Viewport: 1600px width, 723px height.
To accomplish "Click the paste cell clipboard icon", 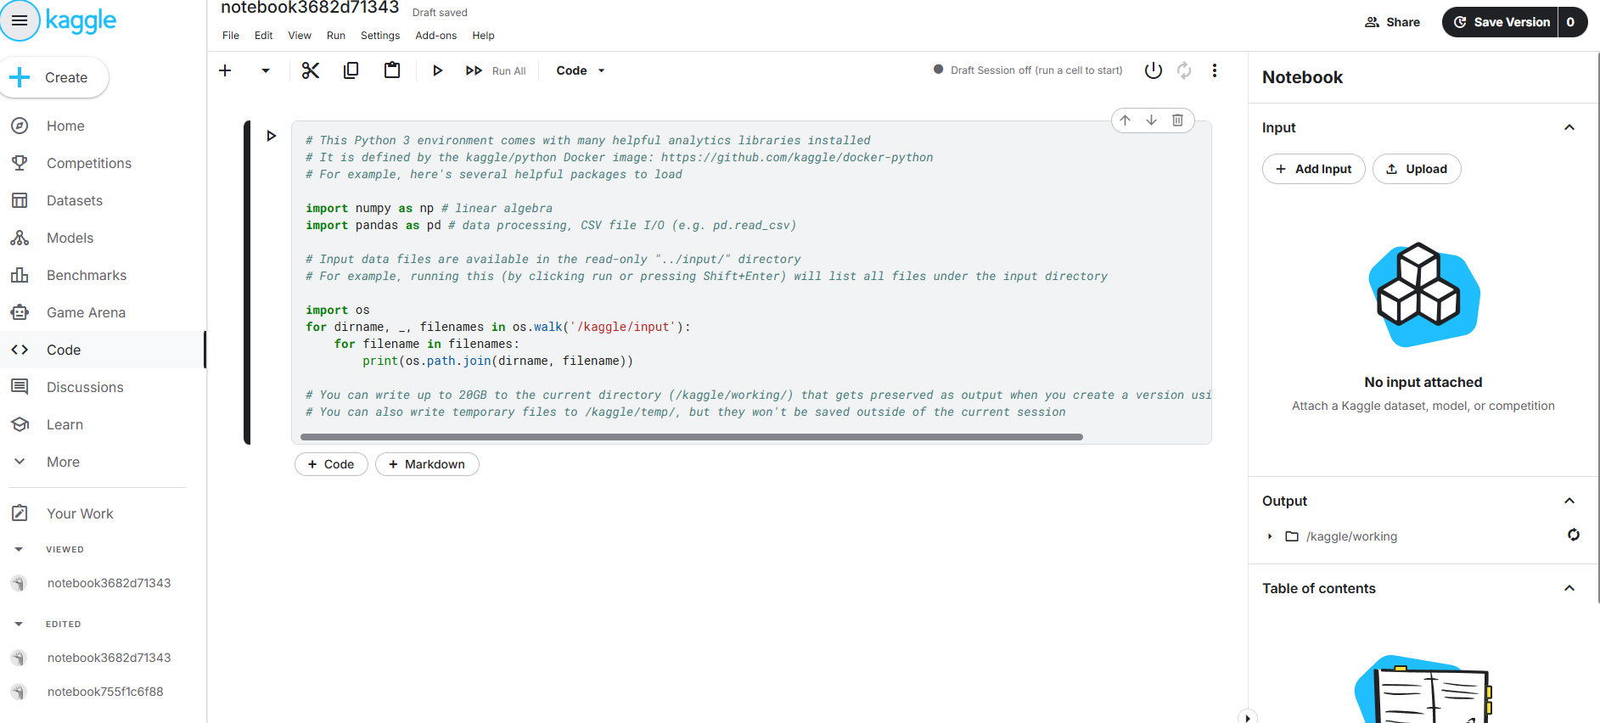I will 392,70.
